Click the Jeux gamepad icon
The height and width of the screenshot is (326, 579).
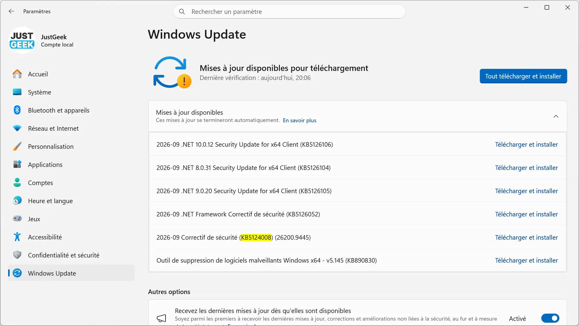(x=17, y=219)
